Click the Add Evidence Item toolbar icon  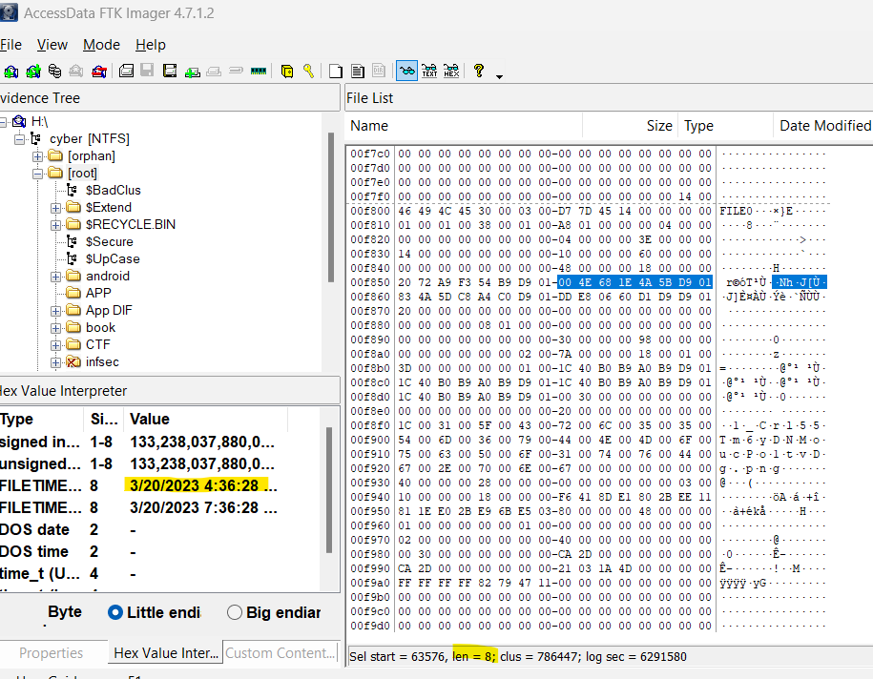coord(11,72)
